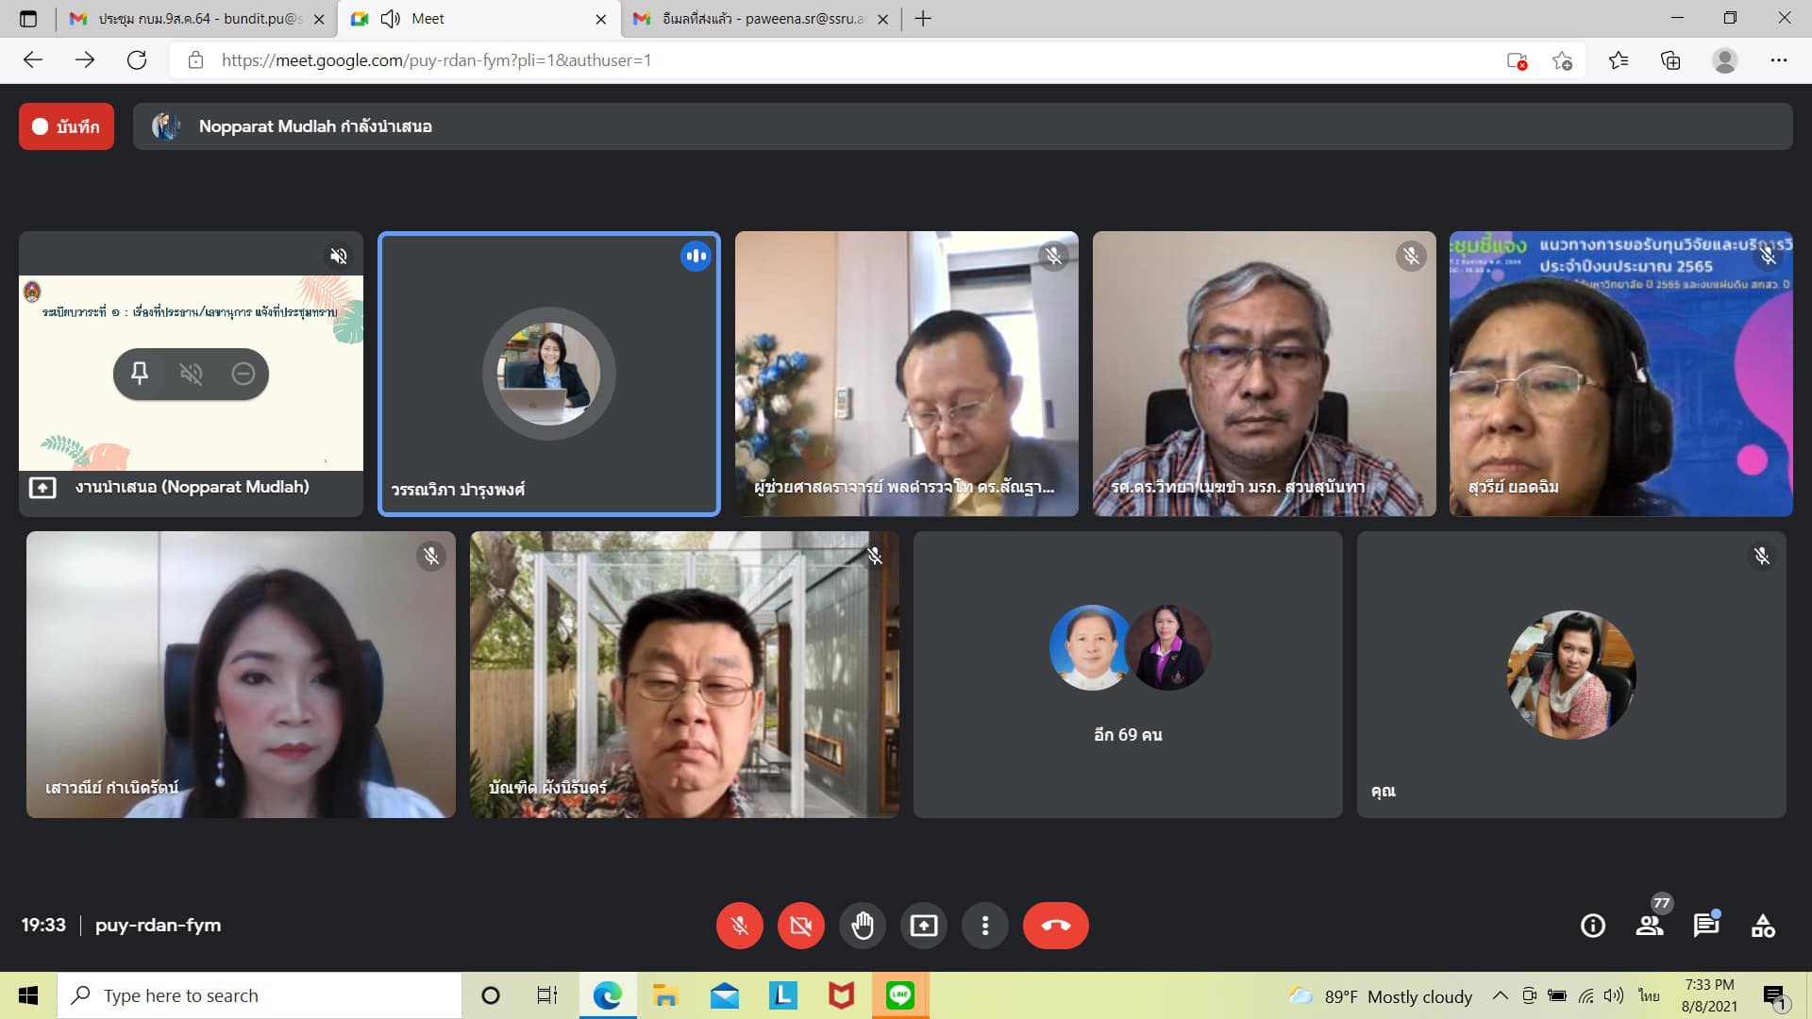Screen dimensions: 1812x1019
Task: Open meeting details info icon
Action: pyautogui.click(x=1592, y=926)
